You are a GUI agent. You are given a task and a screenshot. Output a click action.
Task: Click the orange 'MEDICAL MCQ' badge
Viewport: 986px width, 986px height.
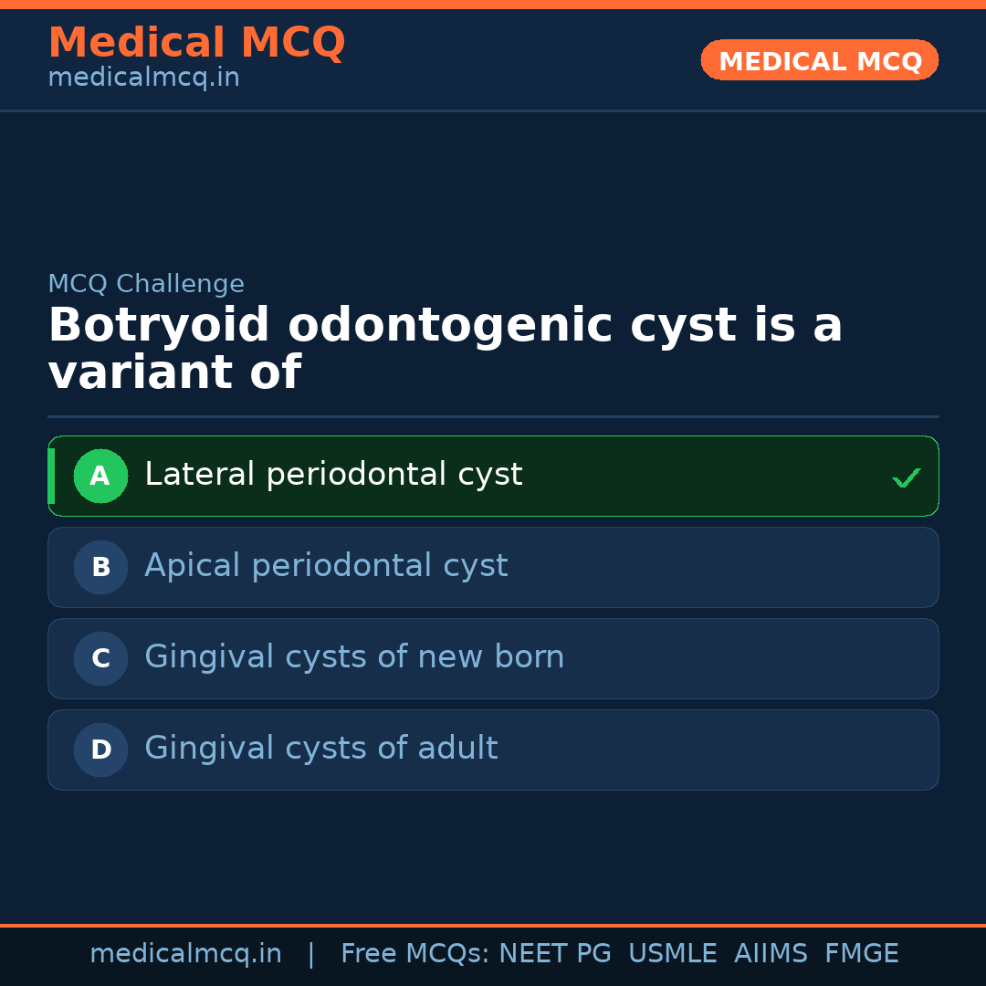tap(820, 61)
